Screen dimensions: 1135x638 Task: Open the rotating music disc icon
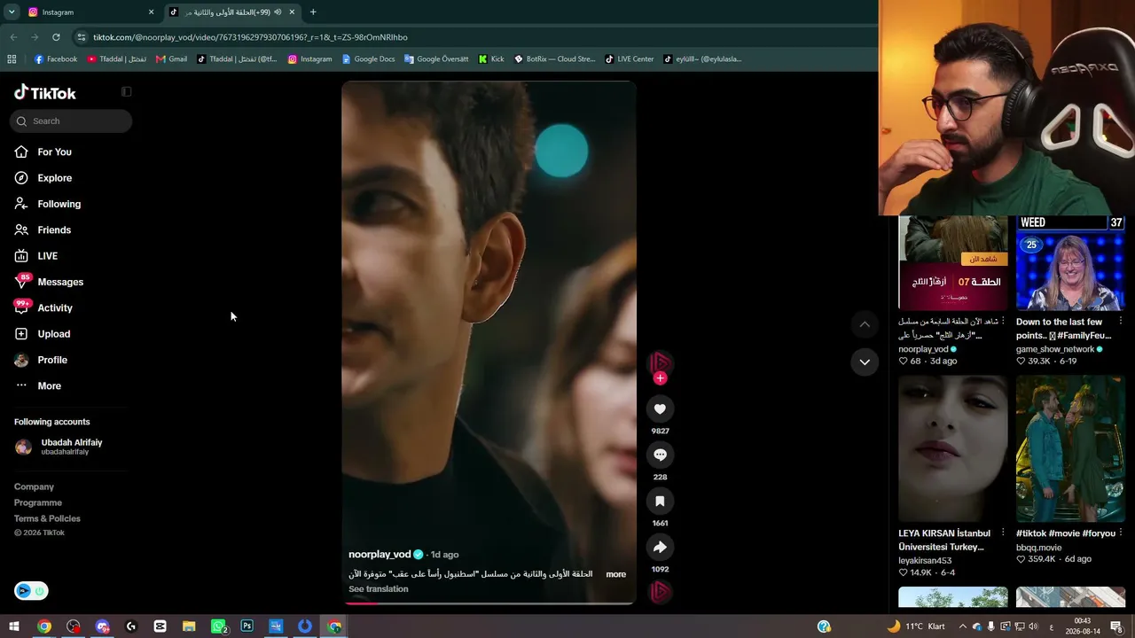click(x=660, y=592)
